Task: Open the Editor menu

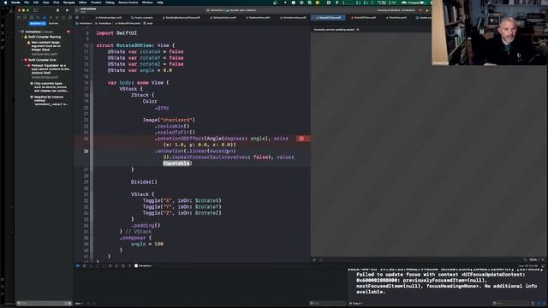Action: click(83, 2)
